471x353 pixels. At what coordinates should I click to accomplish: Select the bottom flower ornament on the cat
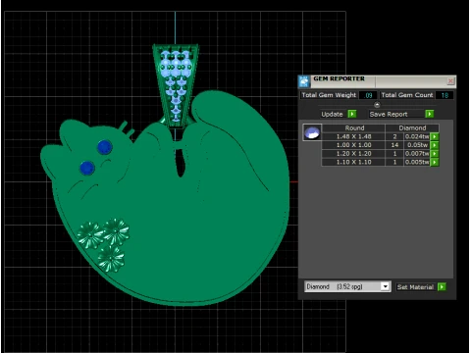[111, 258]
